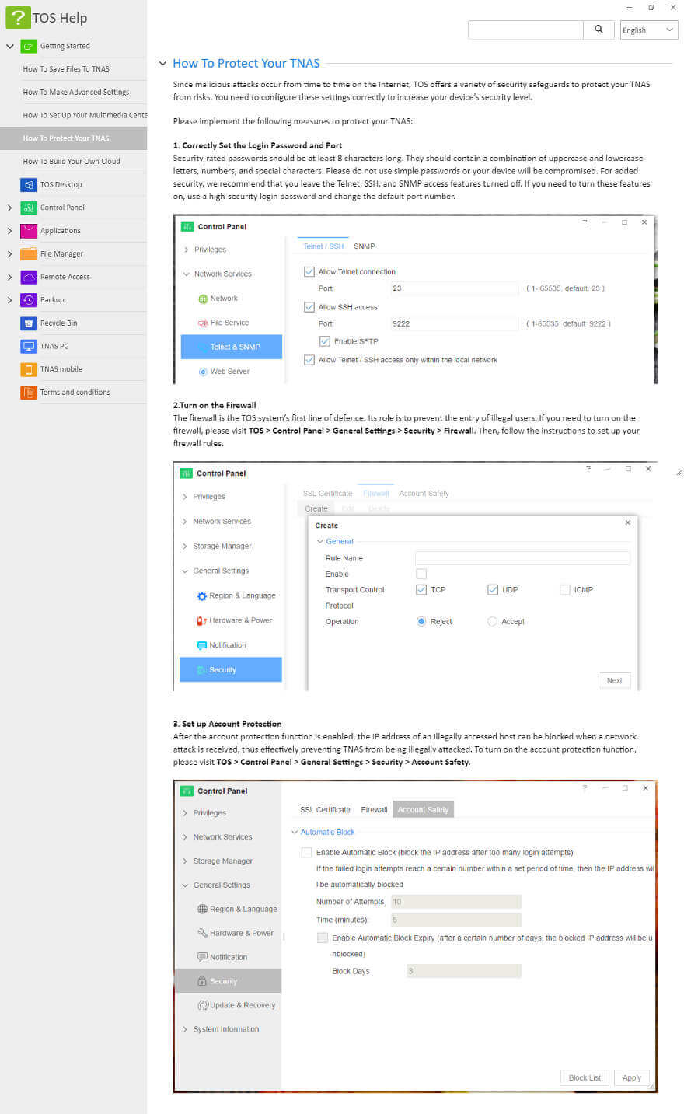Click Notification icon in firewall screenshot
Image resolution: width=684 pixels, height=1114 pixels.
coord(202,645)
